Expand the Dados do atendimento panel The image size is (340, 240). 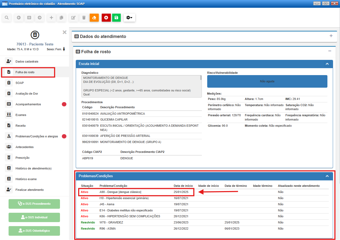click(x=331, y=36)
